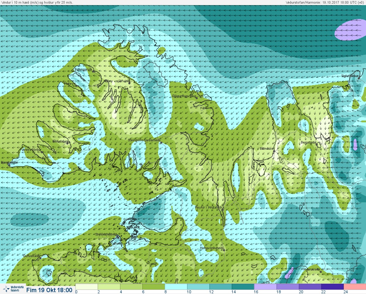366x294 pixels.
Task: Select the Blönduós station label
Action: [x=267, y=149]
